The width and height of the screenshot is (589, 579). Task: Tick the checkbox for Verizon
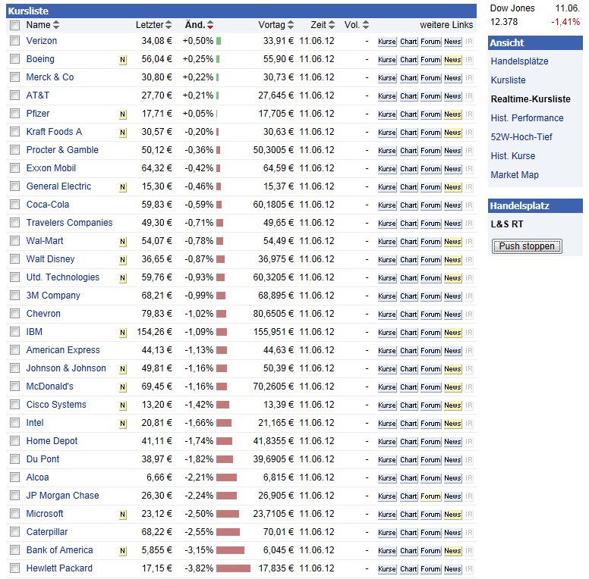coord(14,40)
